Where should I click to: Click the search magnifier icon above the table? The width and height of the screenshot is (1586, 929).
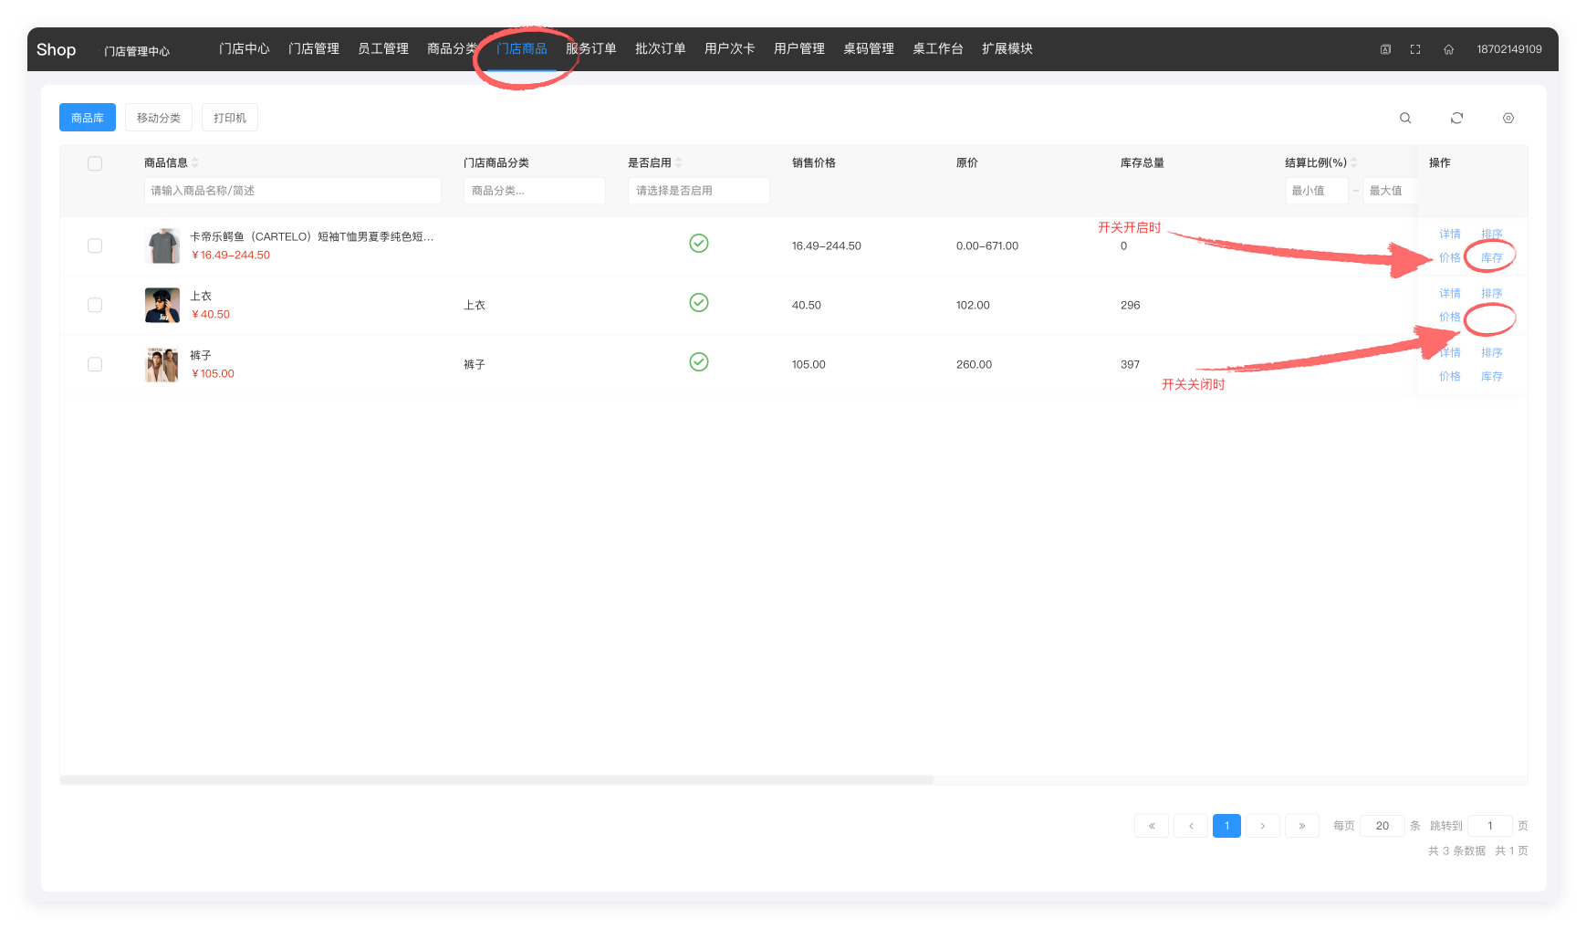1405,118
